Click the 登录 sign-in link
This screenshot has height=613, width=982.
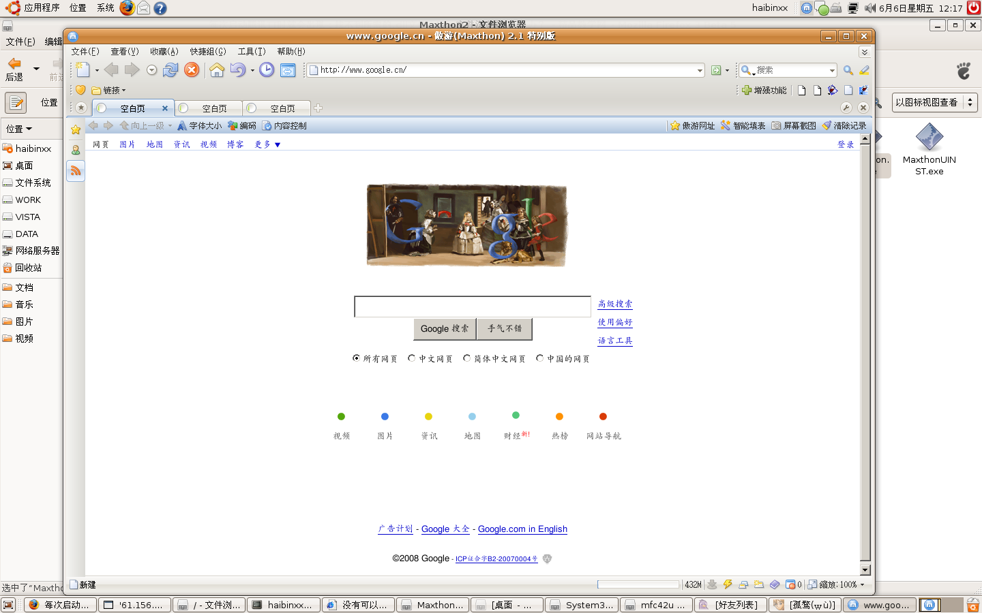click(x=846, y=144)
